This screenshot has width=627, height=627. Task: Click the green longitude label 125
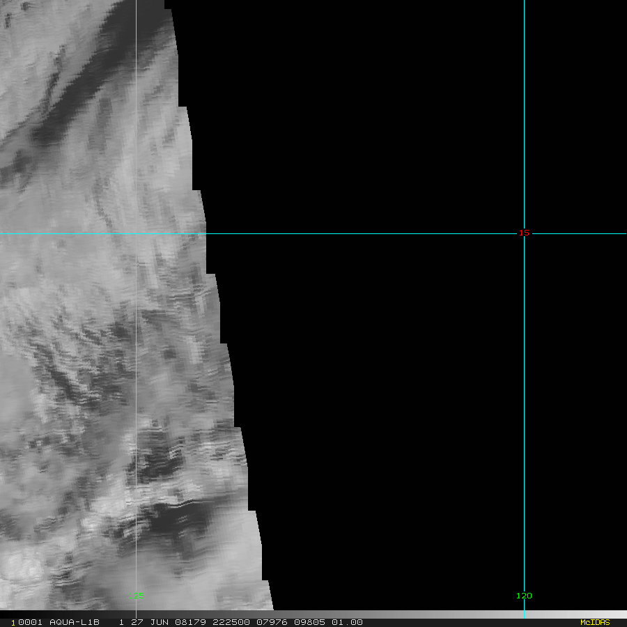[136, 596]
